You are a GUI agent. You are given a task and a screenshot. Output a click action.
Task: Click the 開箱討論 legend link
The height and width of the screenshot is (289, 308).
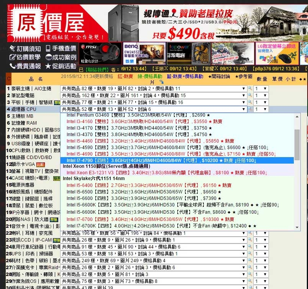click(x=219, y=76)
